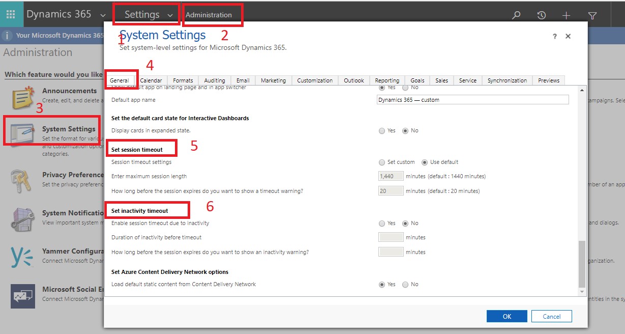Click the Microsoft Social Engagement icon

(23, 296)
